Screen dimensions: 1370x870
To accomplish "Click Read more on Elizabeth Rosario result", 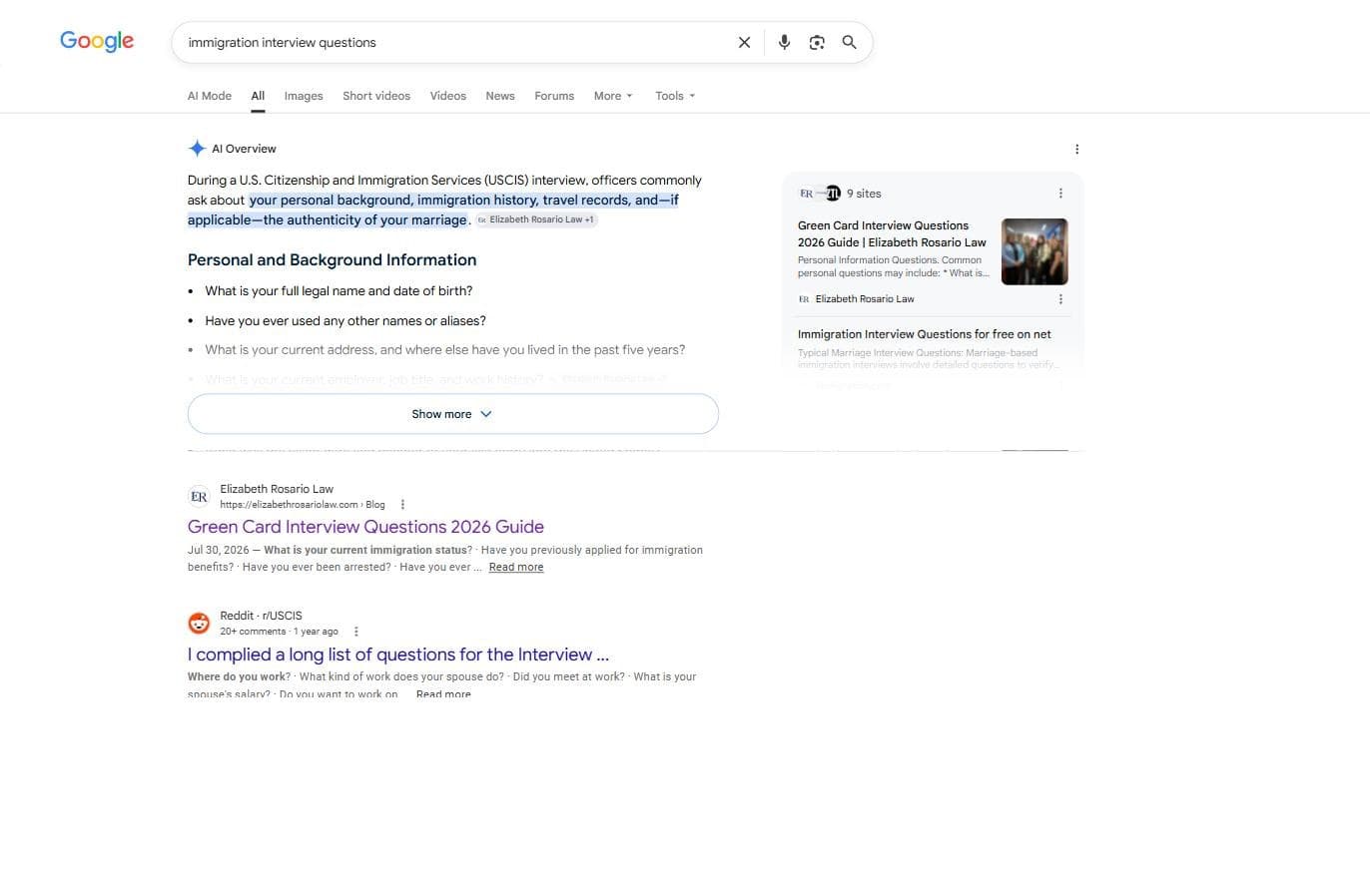I will click(516, 567).
